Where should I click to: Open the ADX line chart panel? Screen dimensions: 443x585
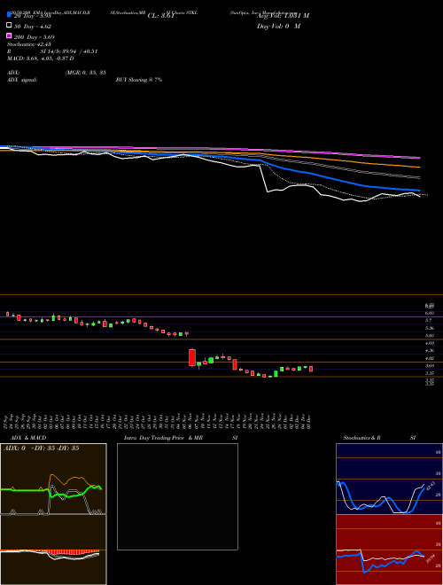[x=53, y=479]
